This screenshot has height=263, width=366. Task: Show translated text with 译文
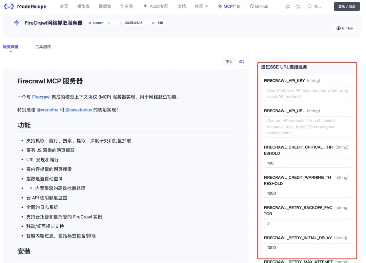coord(242,62)
